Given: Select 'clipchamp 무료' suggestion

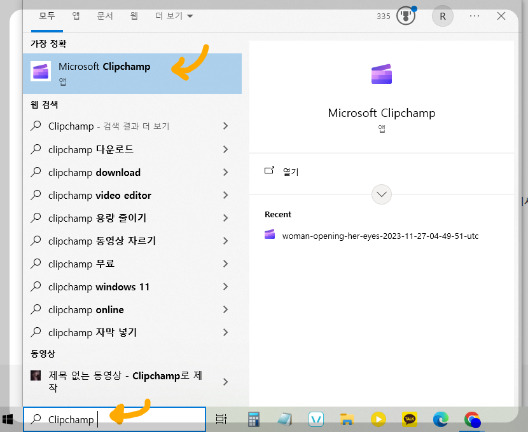Looking at the screenshot, I should pos(132,264).
